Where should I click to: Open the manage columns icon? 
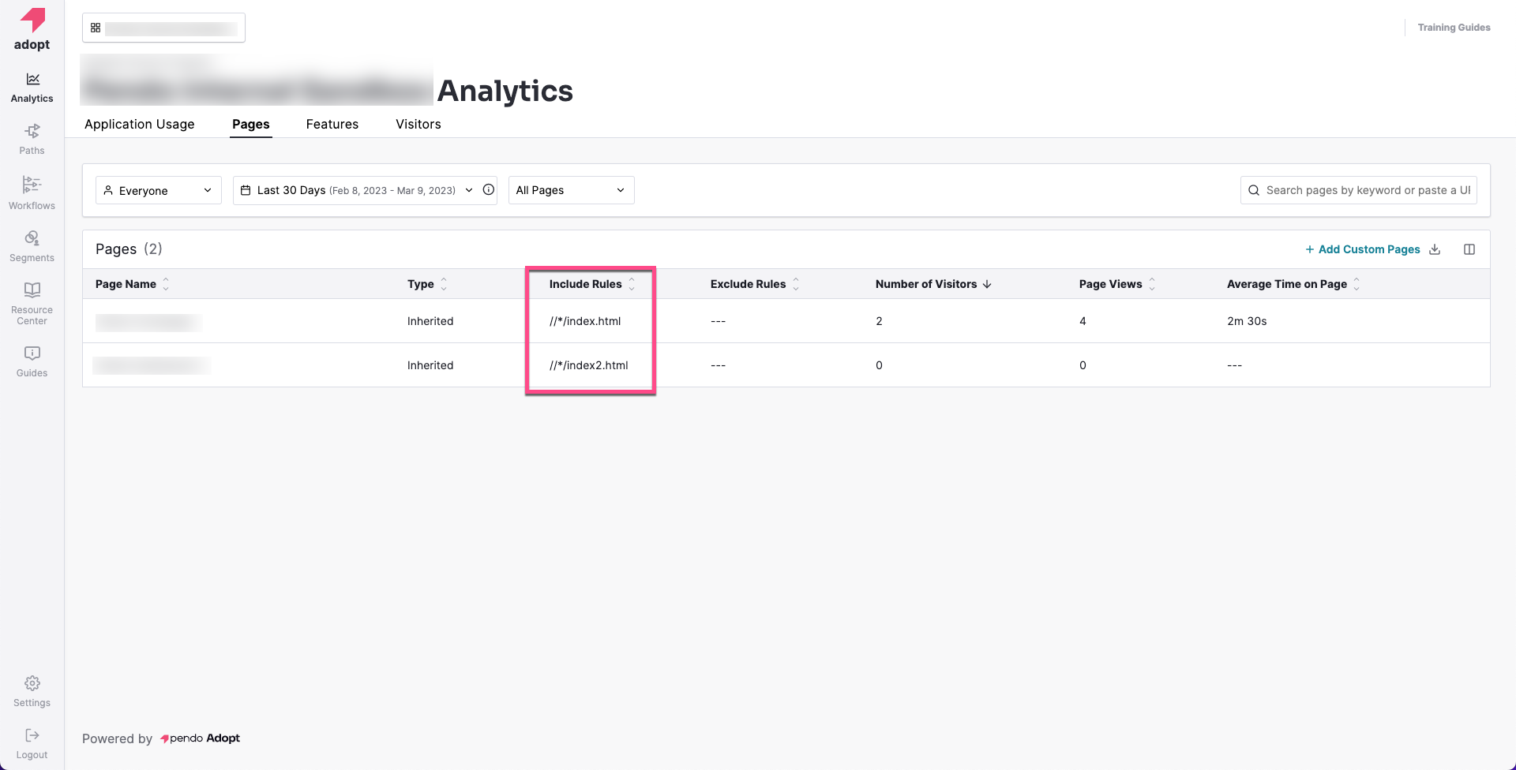click(1469, 249)
